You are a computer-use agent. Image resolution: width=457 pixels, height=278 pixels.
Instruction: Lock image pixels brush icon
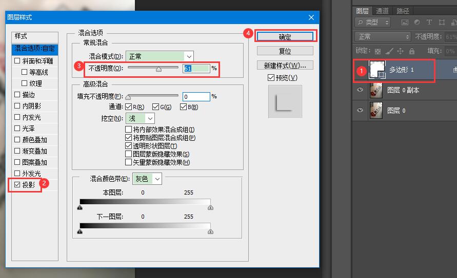coord(389,52)
